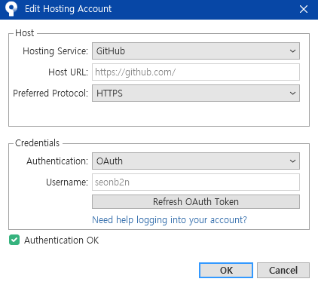Click the green Authentication OK checkmark icon
Screen dimensions: 318x288
point(14,240)
